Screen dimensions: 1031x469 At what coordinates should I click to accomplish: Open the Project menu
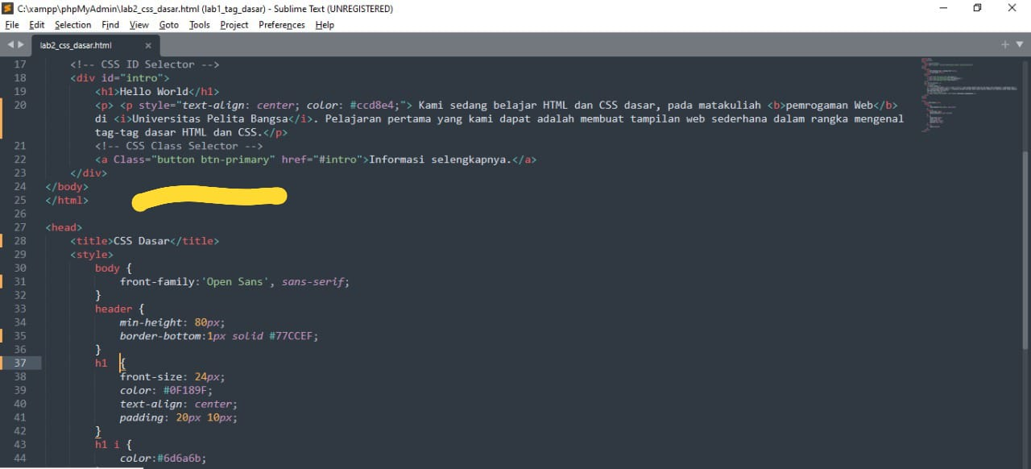[234, 25]
